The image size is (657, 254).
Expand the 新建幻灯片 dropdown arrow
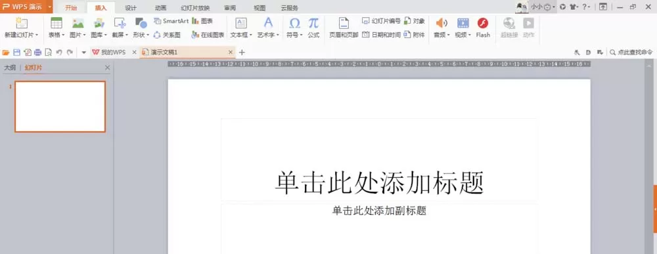click(37, 35)
